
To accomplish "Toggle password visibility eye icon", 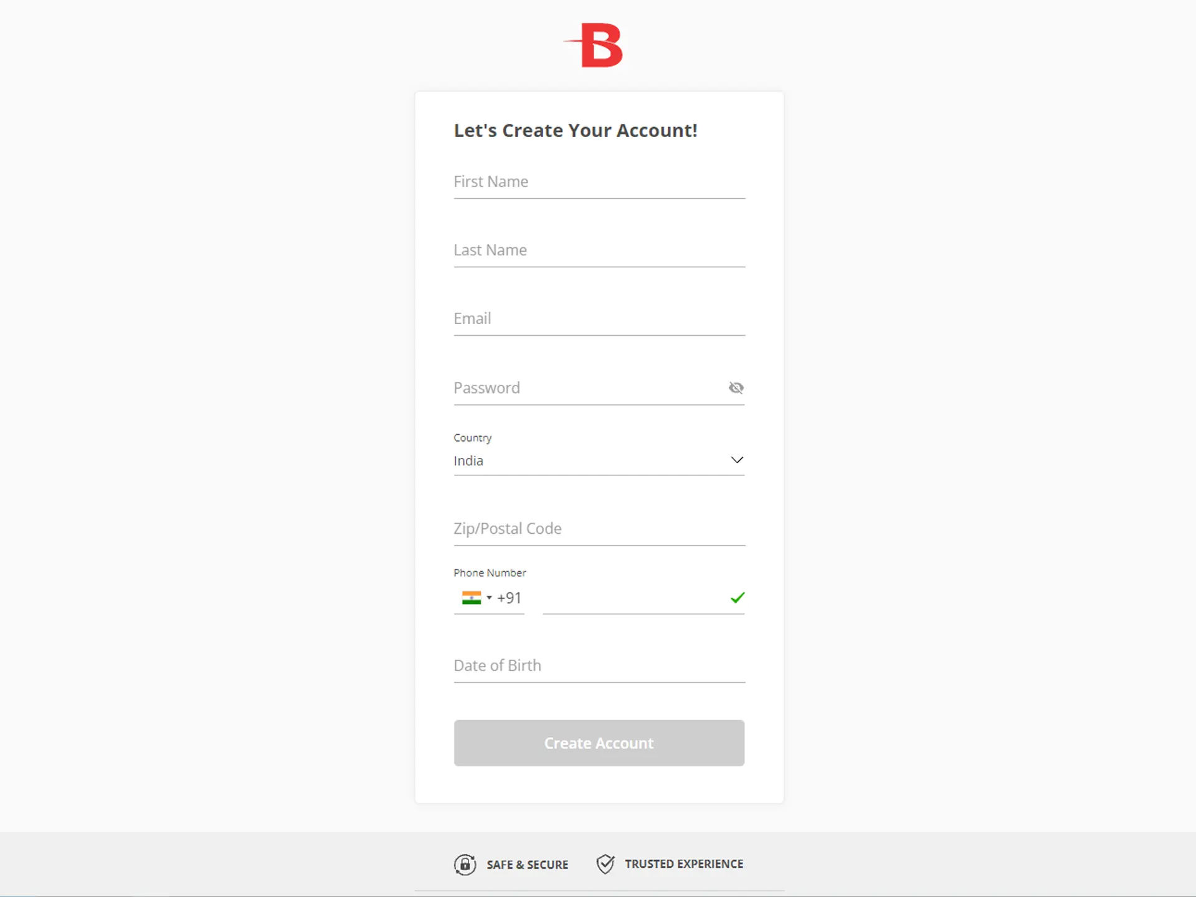I will pyautogui.click(x=736, y=386).
